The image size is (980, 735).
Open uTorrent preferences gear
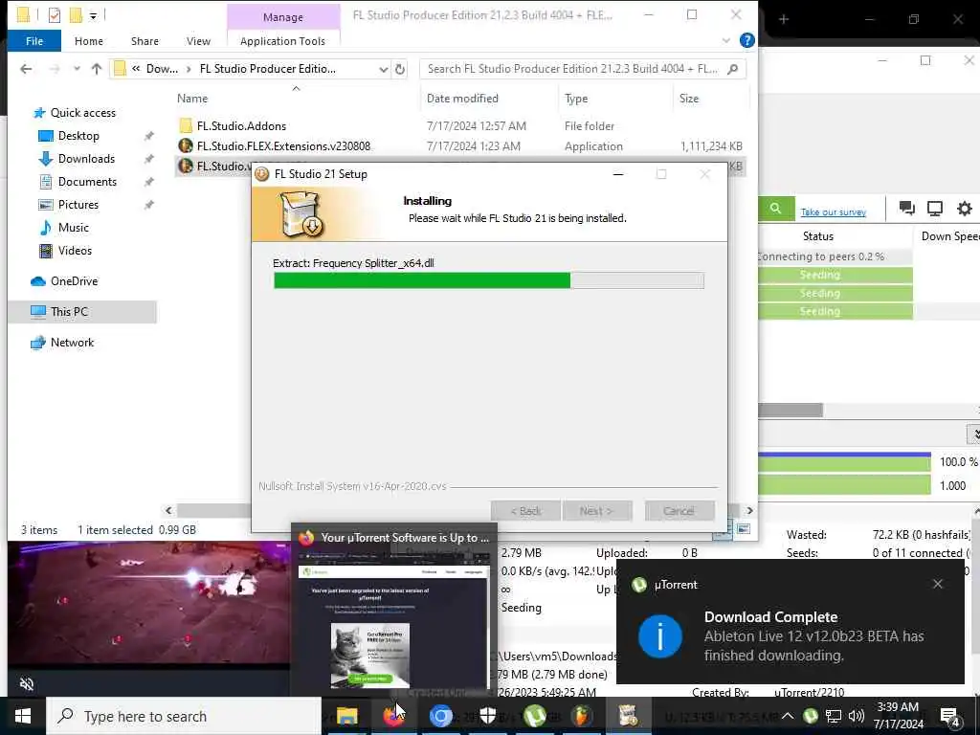[x=965, y=209]
